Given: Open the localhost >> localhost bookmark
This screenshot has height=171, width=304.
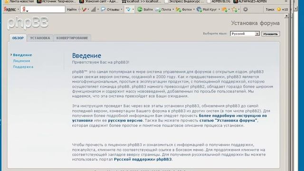Looking at the screenshot, I should [142, 1].
